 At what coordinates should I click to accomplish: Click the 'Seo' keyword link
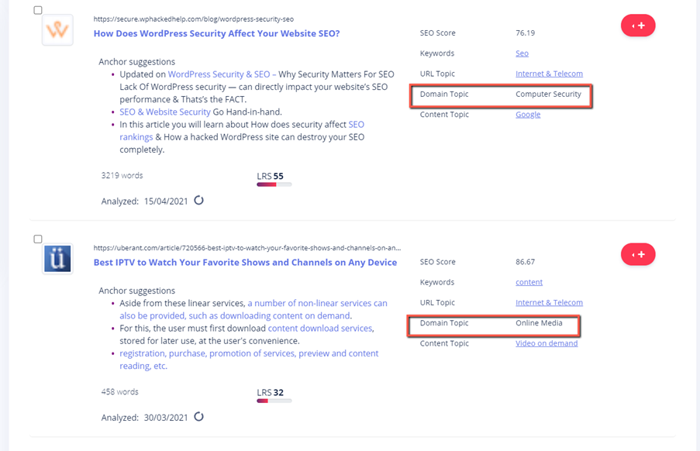[522, 53]
